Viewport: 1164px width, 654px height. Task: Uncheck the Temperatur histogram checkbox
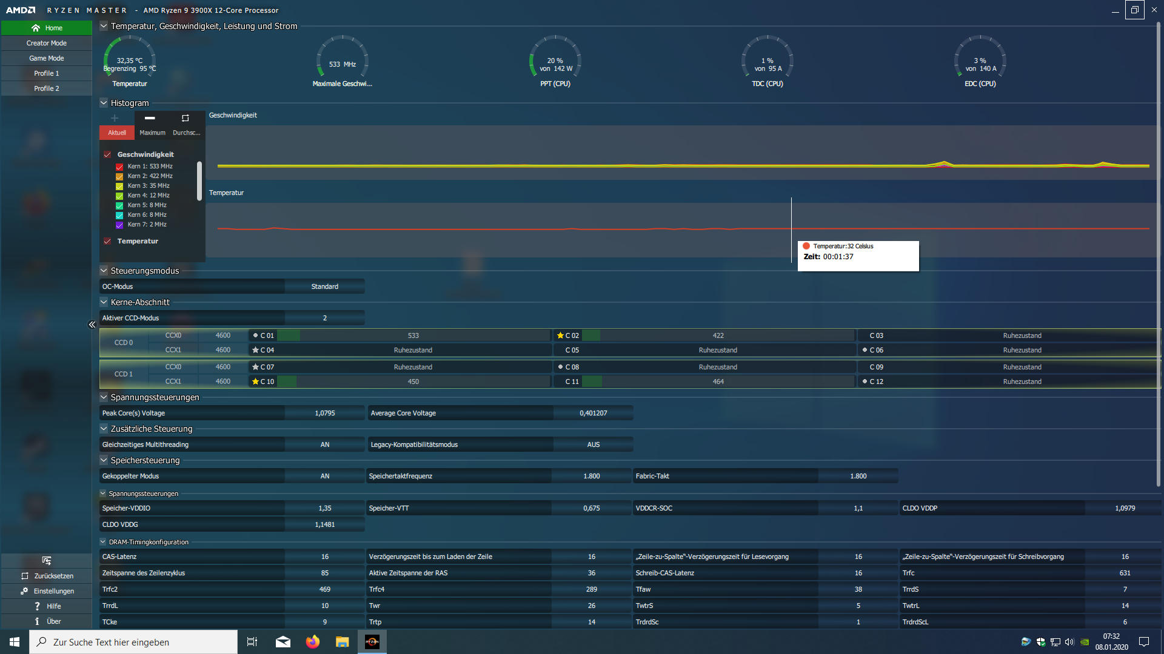[x=107, y=241]
